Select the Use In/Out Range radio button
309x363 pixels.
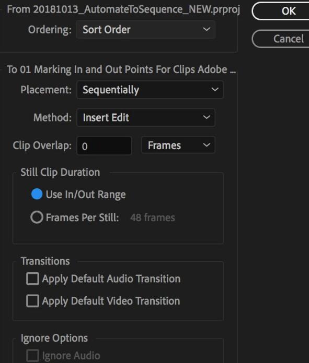[37, 194]
